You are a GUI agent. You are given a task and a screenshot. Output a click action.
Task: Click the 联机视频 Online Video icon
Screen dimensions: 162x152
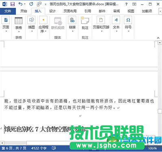point(58,21)
